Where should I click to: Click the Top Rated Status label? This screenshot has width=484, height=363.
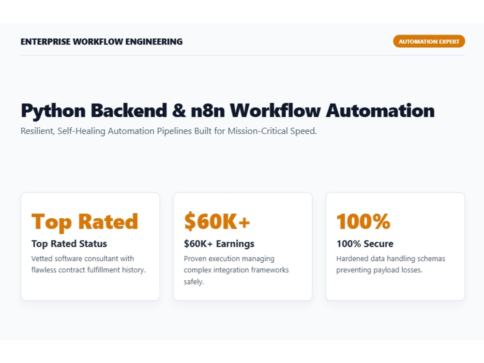[x=69, y=244]
